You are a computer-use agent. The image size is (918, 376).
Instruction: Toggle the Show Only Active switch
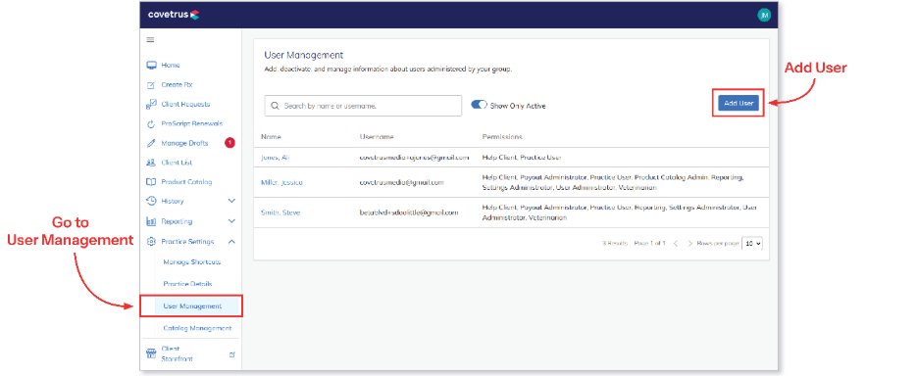coord(479,105)
